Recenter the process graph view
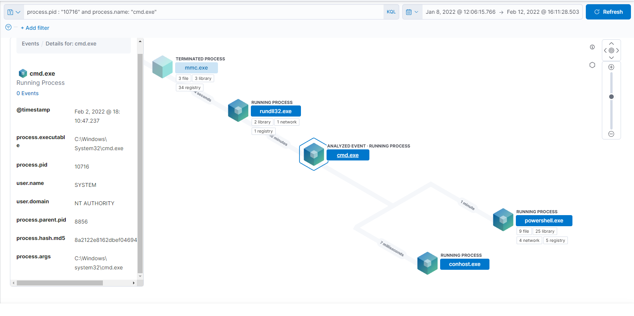 [611, 50]
